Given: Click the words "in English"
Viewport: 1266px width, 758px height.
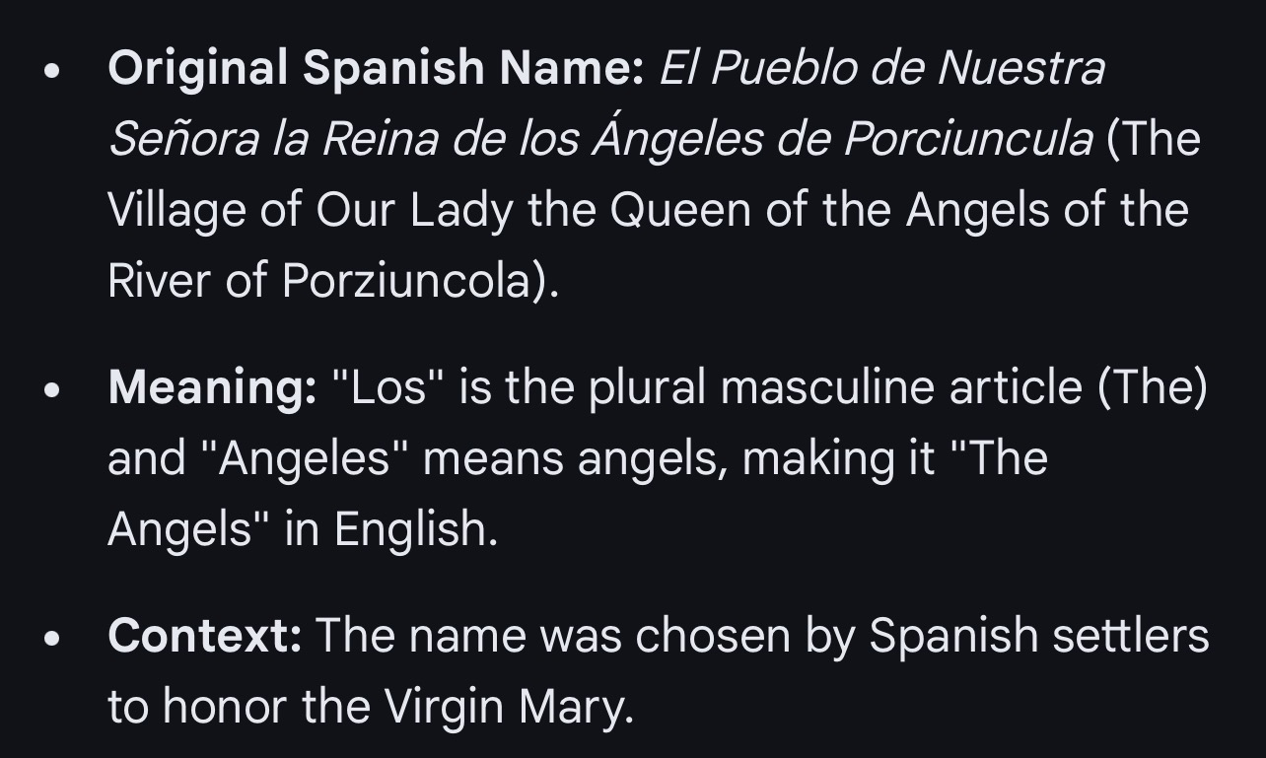Looking at the screenshot, I should [x=390, y=529].
